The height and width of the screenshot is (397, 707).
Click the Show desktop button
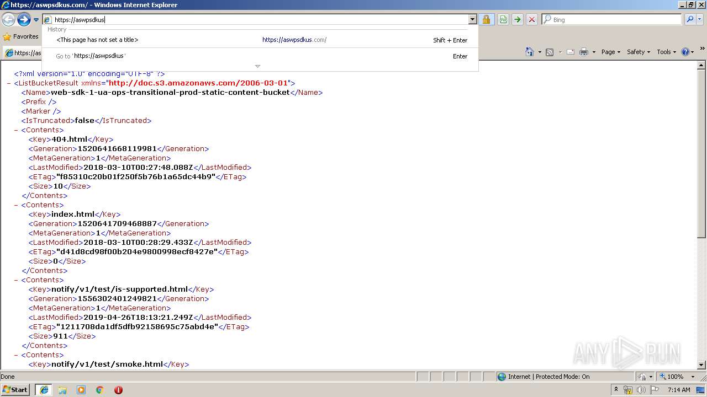point(700,390)
